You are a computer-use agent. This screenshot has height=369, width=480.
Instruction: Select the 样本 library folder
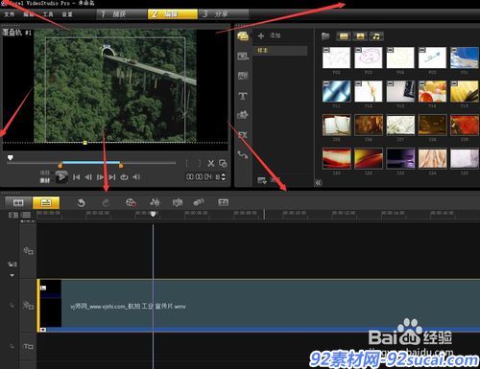coord(280,51)
